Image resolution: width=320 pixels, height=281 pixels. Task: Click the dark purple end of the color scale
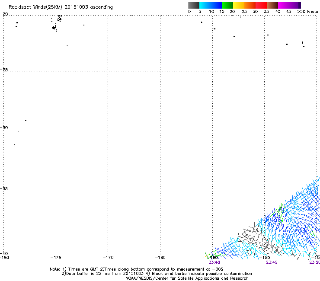(299, 5)
